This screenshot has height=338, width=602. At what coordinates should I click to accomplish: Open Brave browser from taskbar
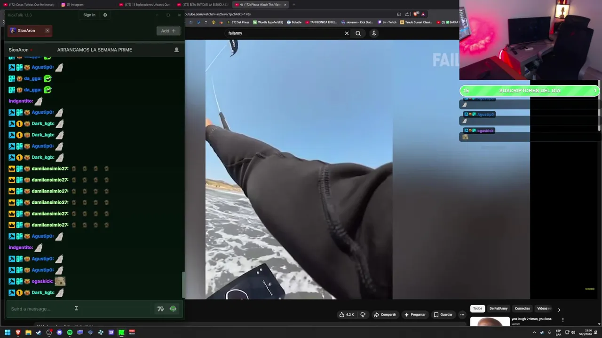click(18, 332)
